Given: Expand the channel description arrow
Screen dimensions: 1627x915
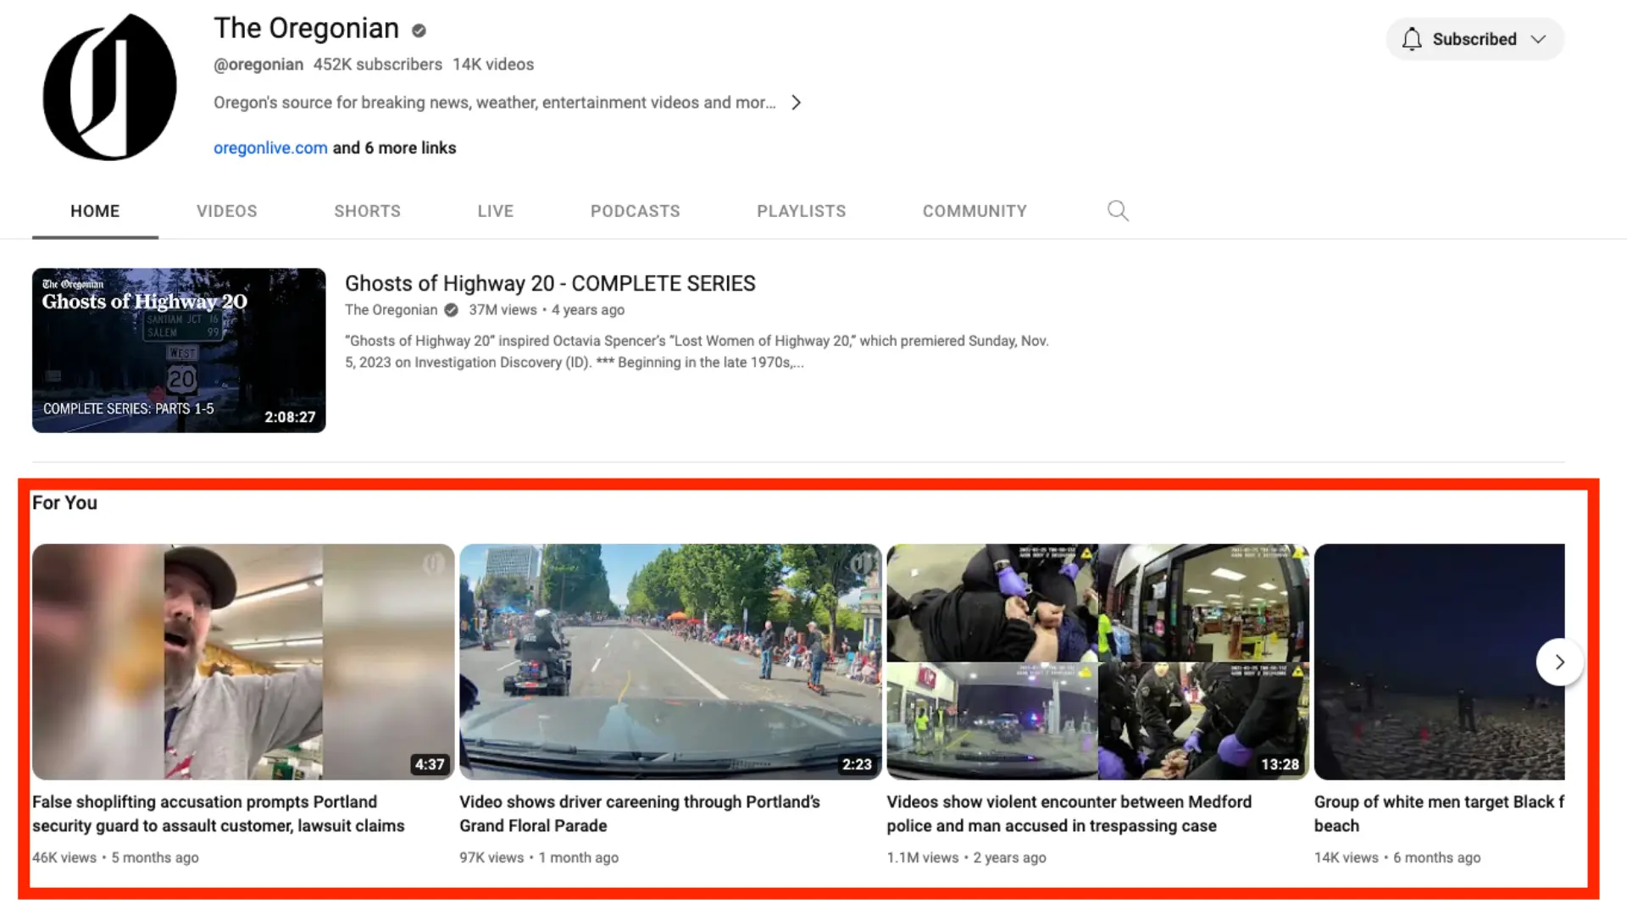Looking at the screenshot, I should click(796, 103).
